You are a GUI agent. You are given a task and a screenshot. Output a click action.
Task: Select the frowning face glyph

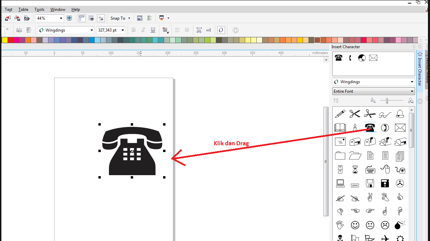[x=385, y=225]
